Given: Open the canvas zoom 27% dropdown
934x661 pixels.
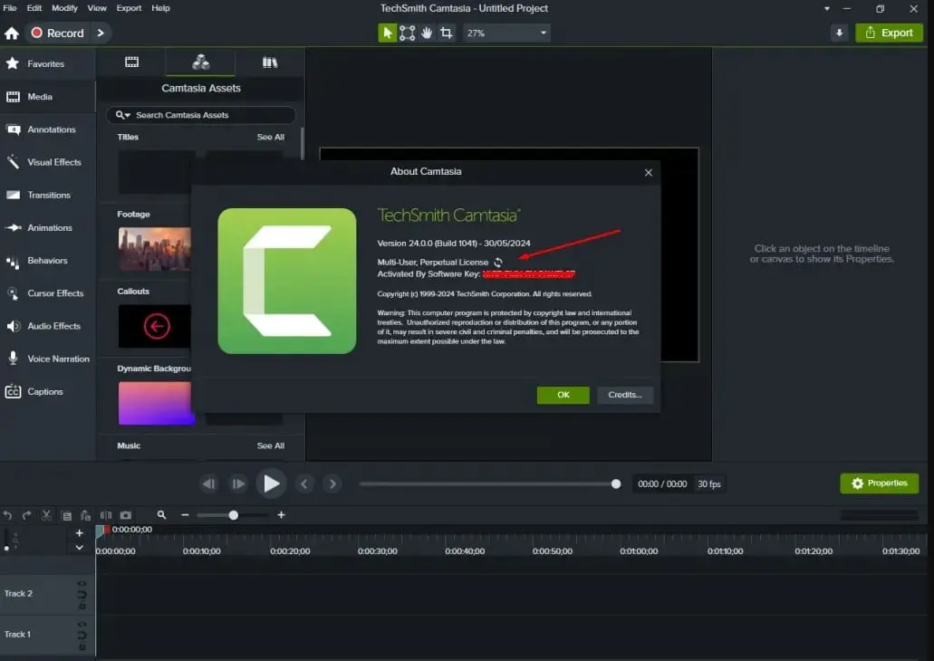Looking at the screenshot, I should 506,34.
